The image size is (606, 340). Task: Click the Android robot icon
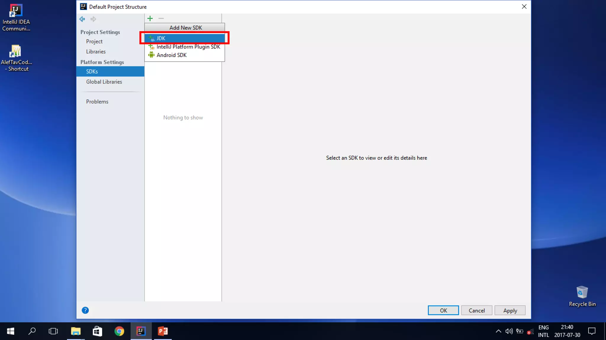(x=151, y=55)
